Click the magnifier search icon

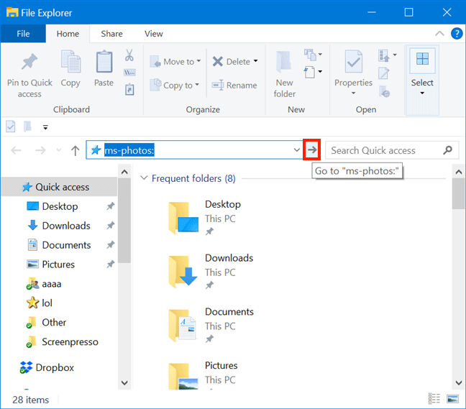(447, 150)
